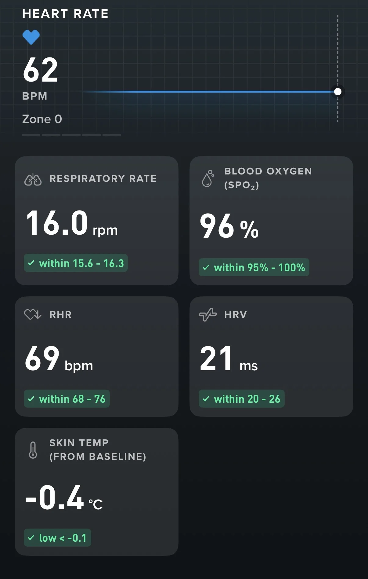Screen dimensions: 368x579
Task: Select the 'within 68 - 76' badge
Action: (67, 399)
